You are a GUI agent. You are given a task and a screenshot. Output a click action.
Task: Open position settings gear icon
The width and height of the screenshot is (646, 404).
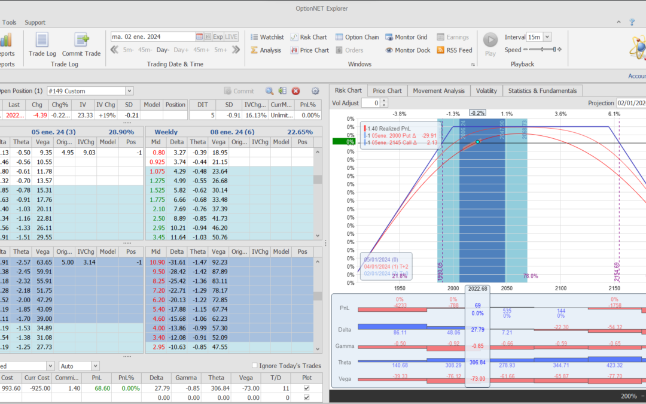315,91
